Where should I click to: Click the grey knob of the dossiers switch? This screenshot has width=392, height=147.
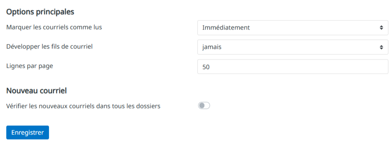pyautogui.click(x=201, y=106)
